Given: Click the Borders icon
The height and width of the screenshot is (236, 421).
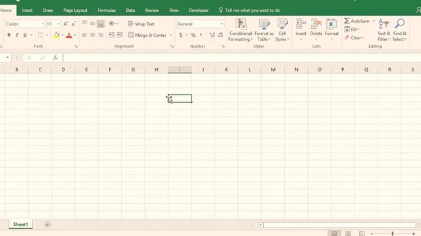Looking at the screenshot, I should click(x=41, y=35).
